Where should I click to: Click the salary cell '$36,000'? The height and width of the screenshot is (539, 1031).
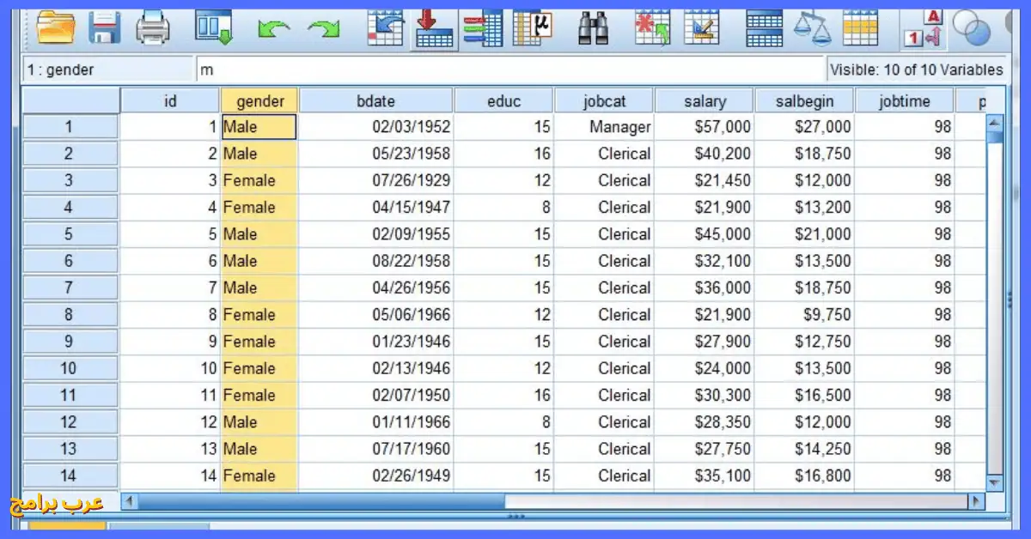(x=705, y=288)
